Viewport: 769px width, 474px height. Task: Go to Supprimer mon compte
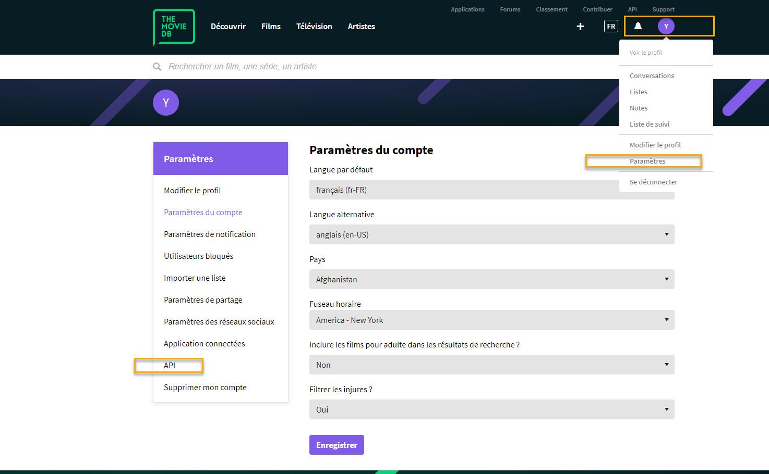tap(205, 387)
